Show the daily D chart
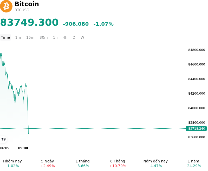 [74, 37]
